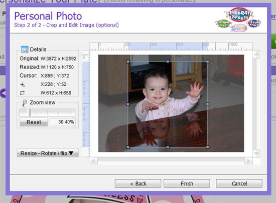The height and width of the screenshot is (203, 276).
Task: Click the Cursor X:899 ; Y:372 value
Action: click(55, 75)
